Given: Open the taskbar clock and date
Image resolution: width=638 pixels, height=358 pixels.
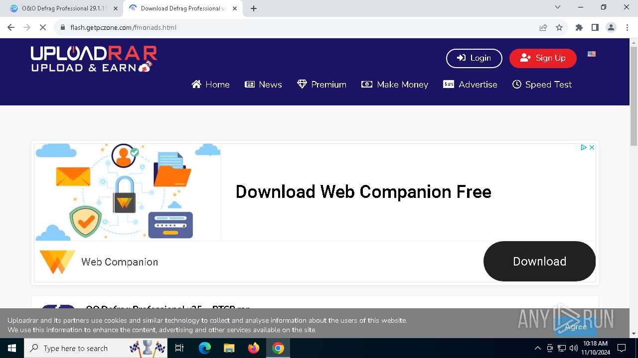Looking at the screenshot, I should pyautogui.click(x=595, y=348).
